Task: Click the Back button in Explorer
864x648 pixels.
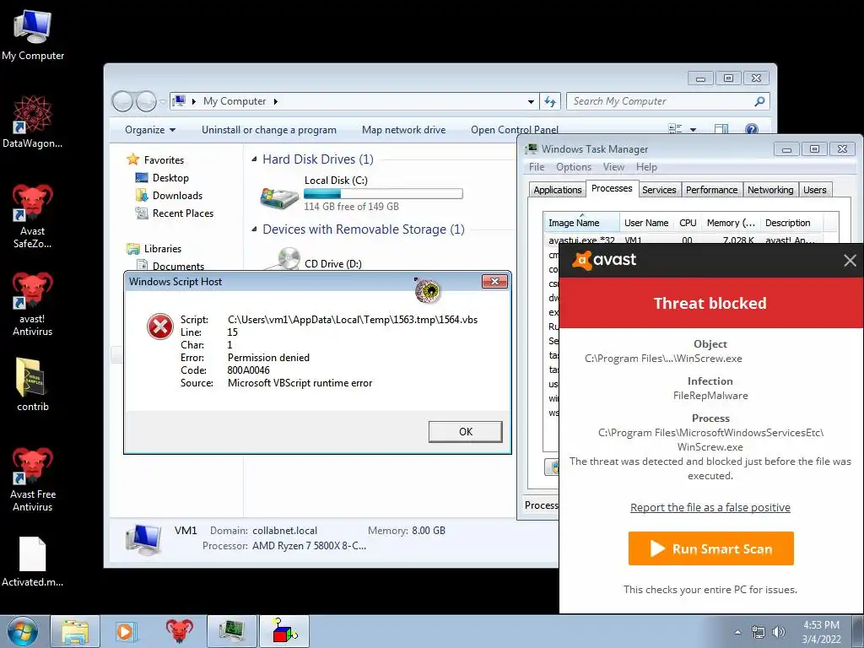Action: [x=122, y=101]
